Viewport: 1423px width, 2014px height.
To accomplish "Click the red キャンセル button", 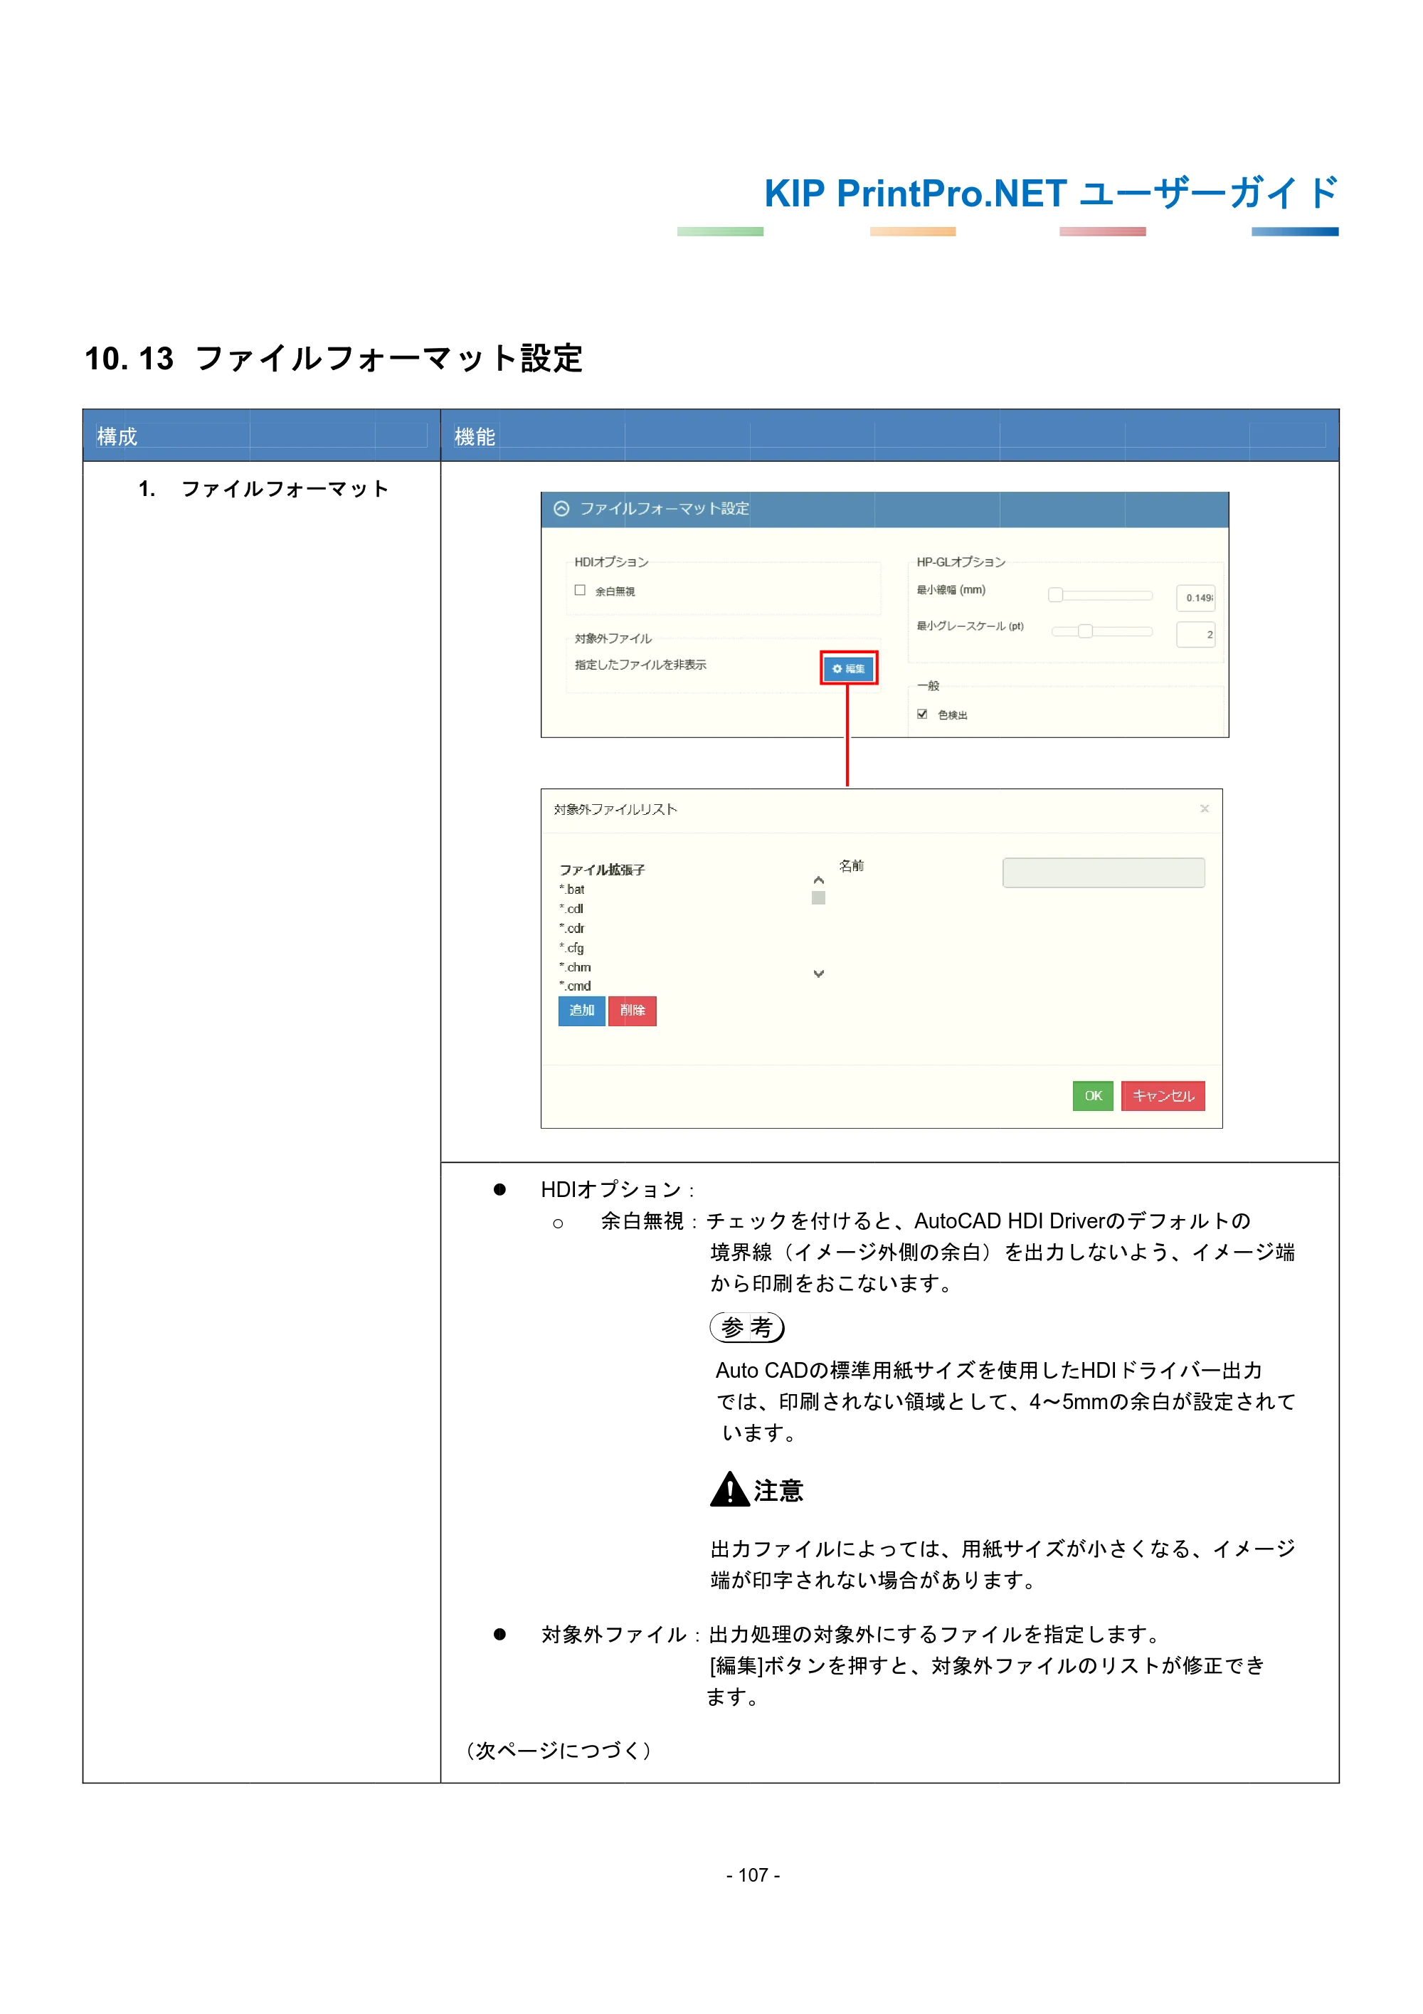I will [1163, 1095].
